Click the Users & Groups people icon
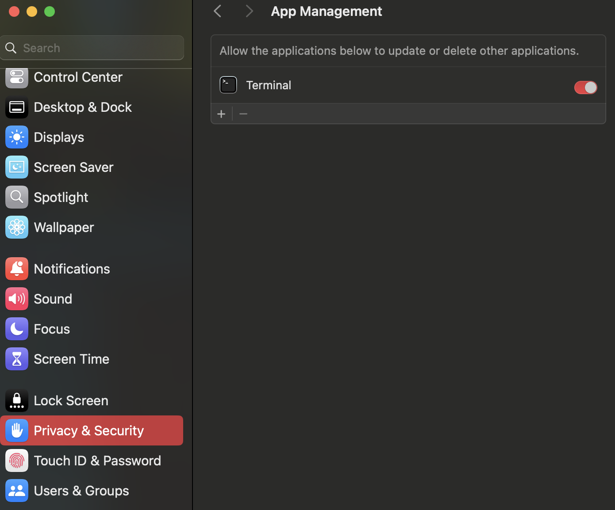Viewport: 615px width, 510px height. [17, 491]
